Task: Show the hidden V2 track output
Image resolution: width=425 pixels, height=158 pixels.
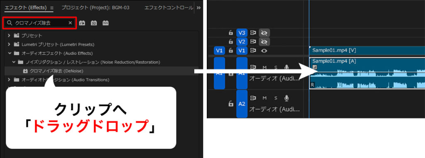Action: [264, 42]
